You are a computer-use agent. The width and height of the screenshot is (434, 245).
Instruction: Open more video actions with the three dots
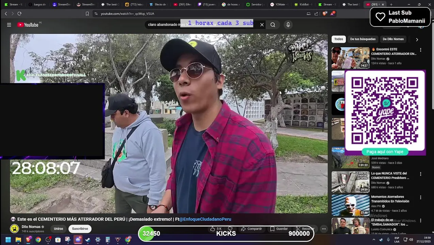tap(324, 229)
